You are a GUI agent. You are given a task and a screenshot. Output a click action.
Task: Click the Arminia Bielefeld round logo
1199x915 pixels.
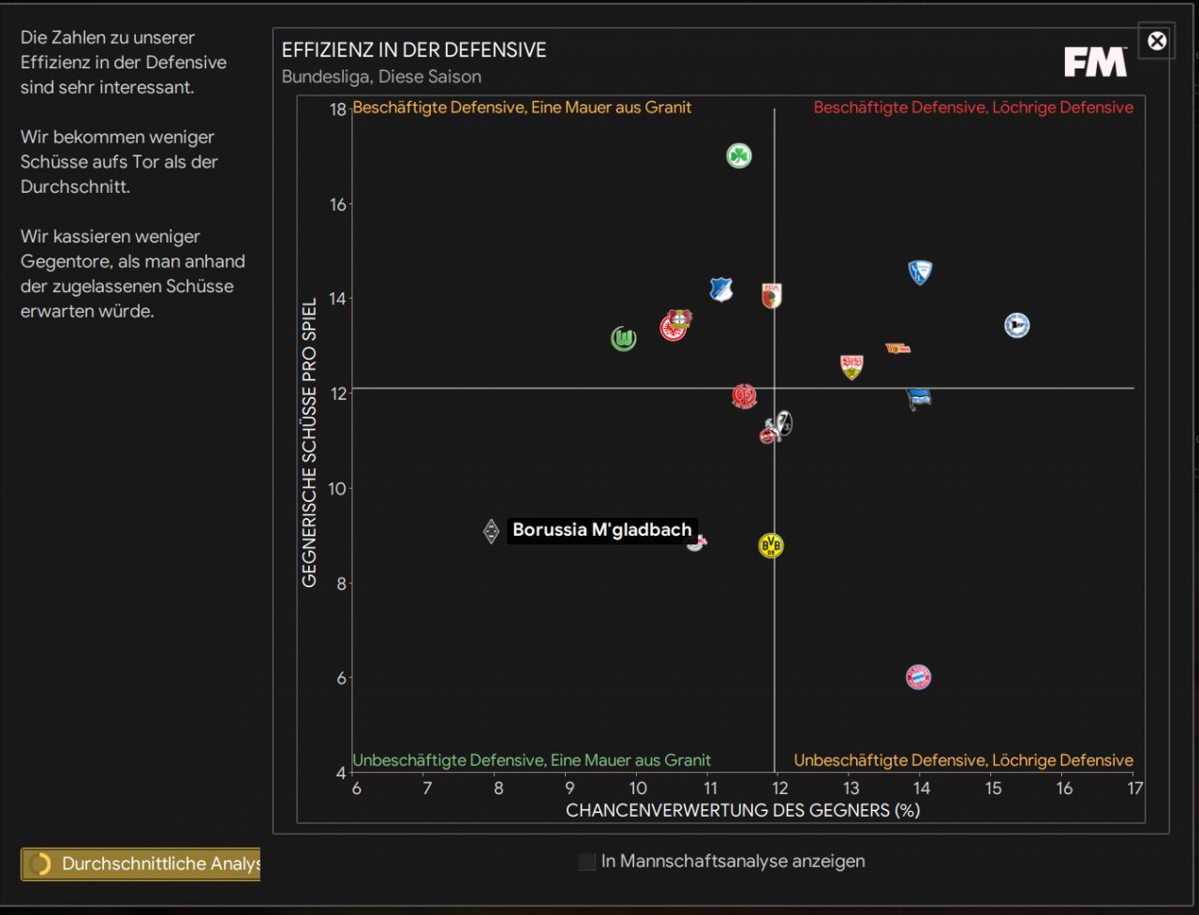click(x=1016, y=325)
